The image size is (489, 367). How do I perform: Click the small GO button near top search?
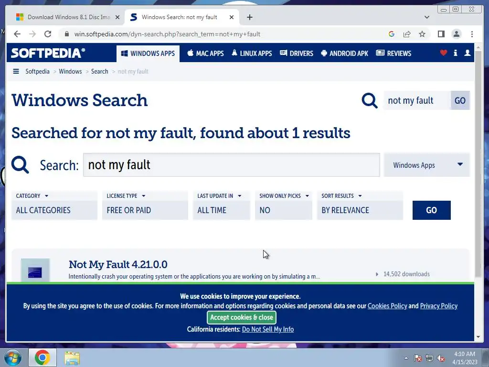[x=460, y=100]
